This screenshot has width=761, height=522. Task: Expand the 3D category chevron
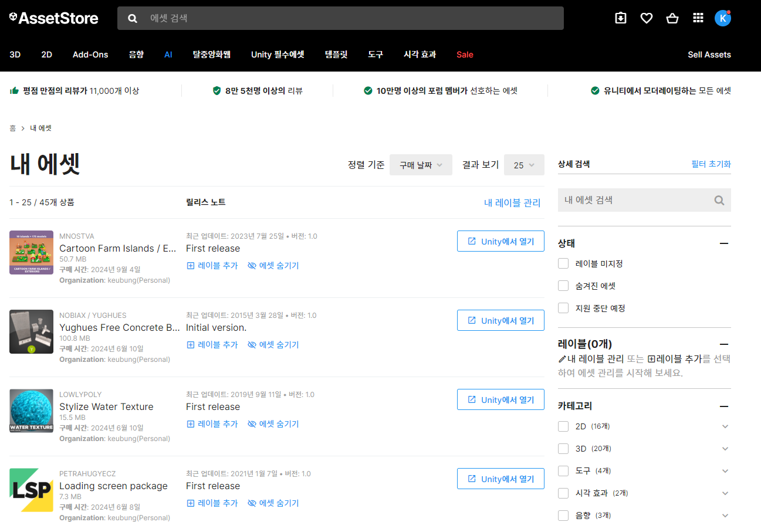[725, 449]
